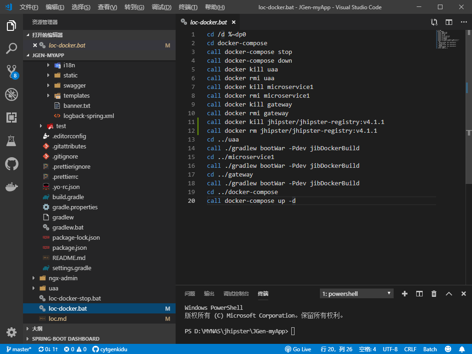This screenshot has width=472, height=354.
Task: Kill the terminal with the trash icon
Action: (434, 293)
